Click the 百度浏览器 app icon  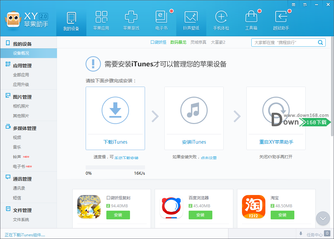click(171, 207)
